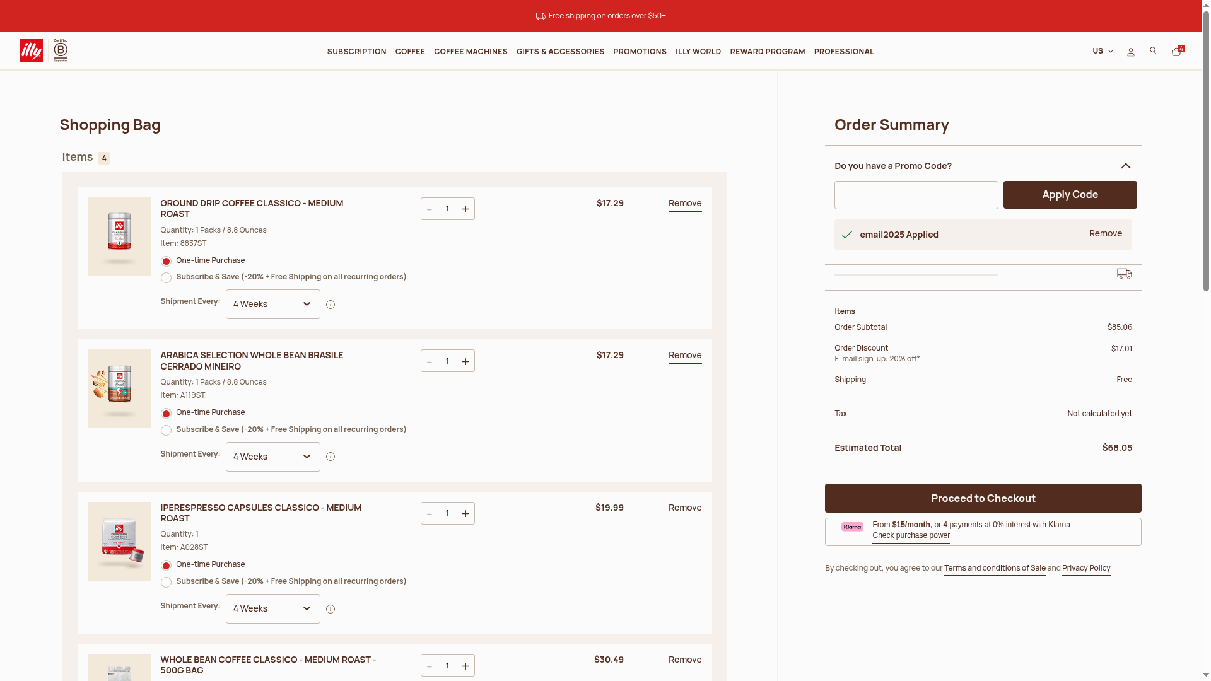The width and height of the screenshot is (1211, 681).
Task: Click the illy logo icon
Action: [32, 50]
